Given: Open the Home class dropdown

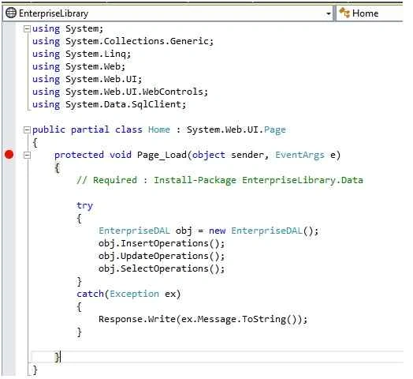Looking at the screenshot, I should (370, 13).
